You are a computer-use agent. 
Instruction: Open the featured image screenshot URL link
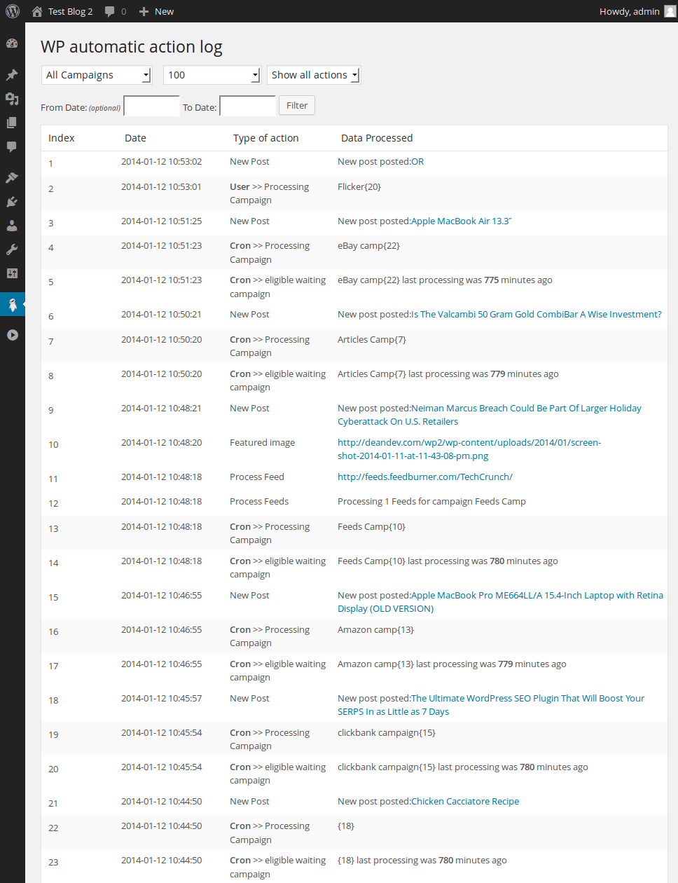pos(469,449)
